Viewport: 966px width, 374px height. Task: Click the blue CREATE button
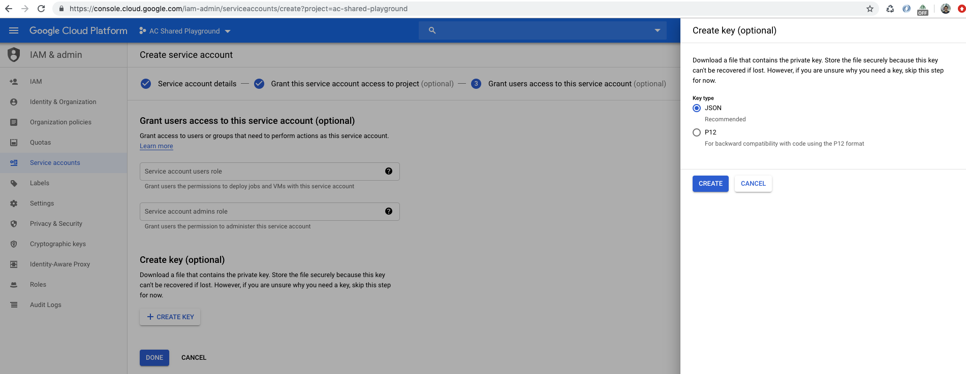click(710, 184)
